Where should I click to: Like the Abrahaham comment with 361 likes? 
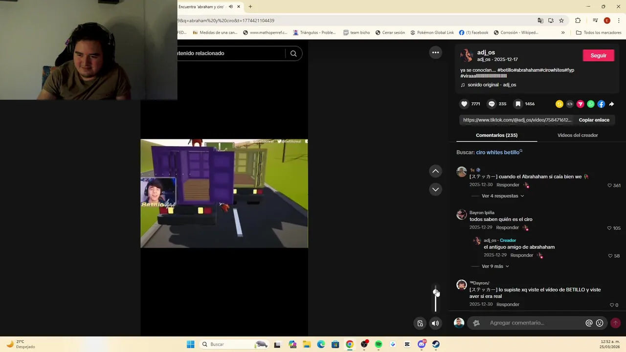pyautogui.click(x=610, y=185)
